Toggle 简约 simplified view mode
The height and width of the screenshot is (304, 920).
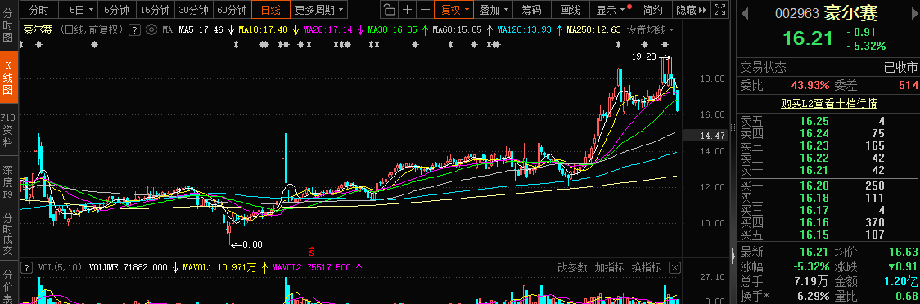652,9
